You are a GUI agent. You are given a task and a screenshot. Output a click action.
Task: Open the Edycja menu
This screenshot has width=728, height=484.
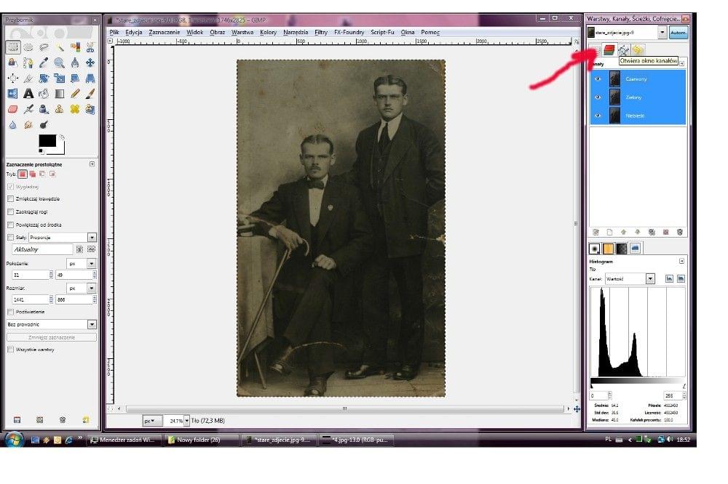(x=134, y=32)
